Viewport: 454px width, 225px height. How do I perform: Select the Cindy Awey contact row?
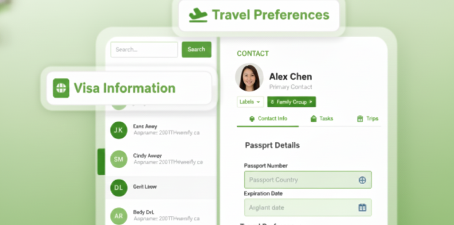coord(160,159)
